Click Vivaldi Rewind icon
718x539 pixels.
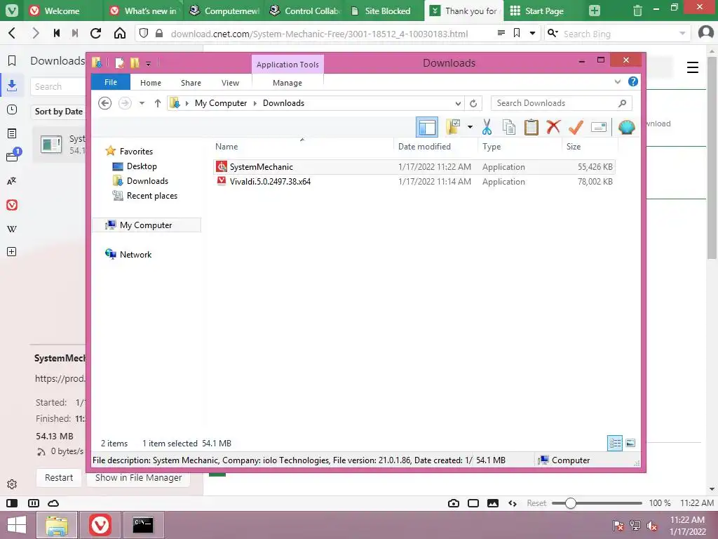(57, 33)
